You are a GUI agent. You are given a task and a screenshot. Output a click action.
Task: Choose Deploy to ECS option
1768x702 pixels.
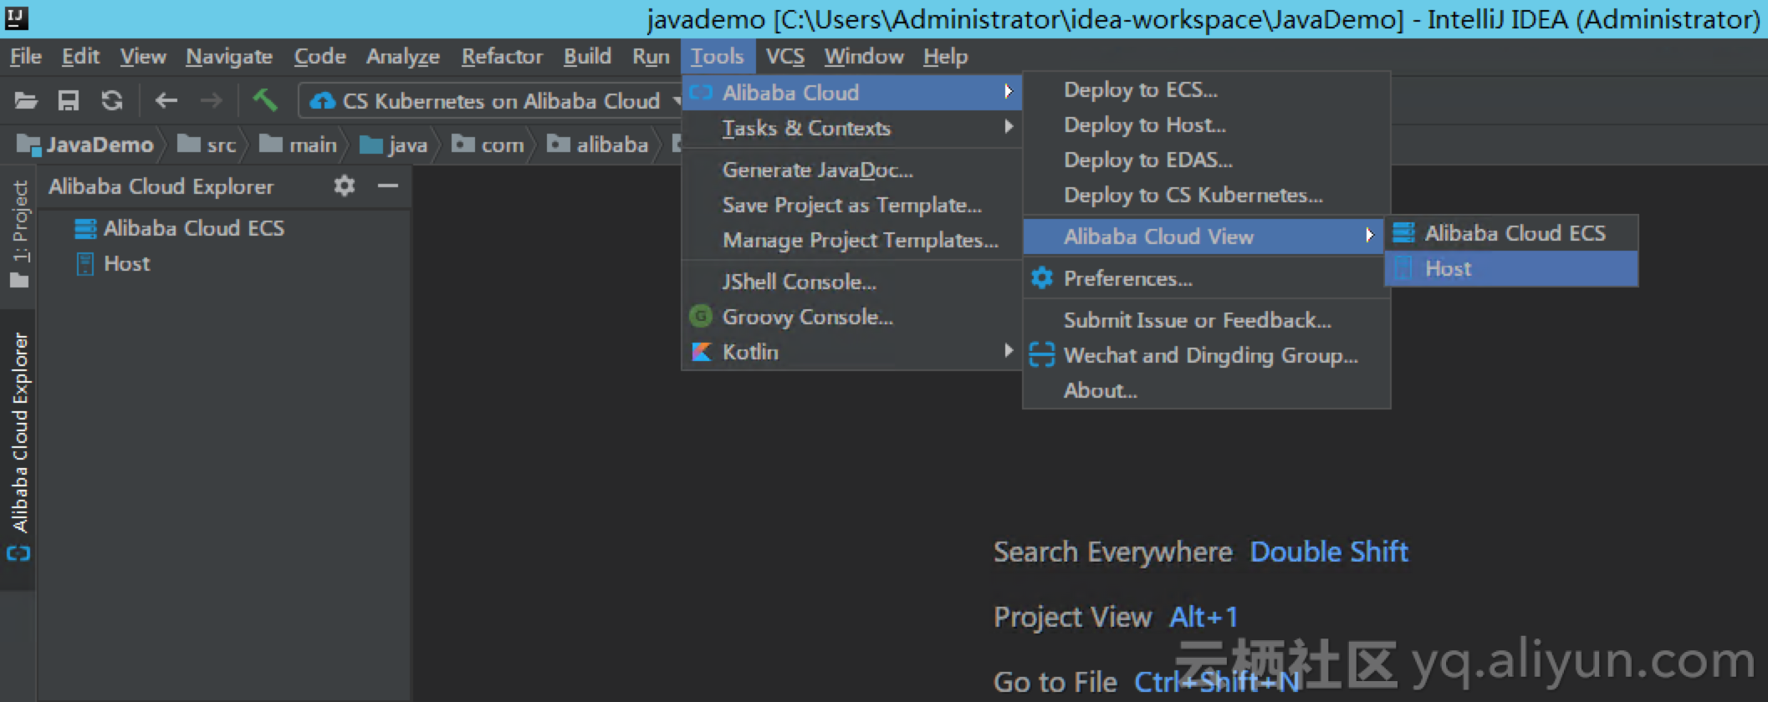click(x=1207, y=89)
